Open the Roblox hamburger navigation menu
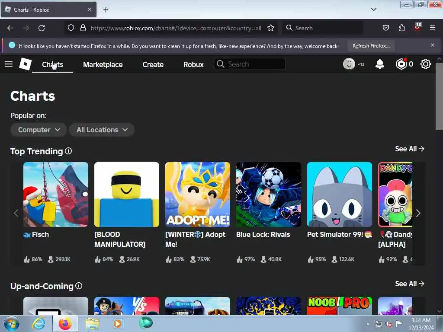Viewport: 443px width, 332px height. pyautogui.click(x=9, y=64)
